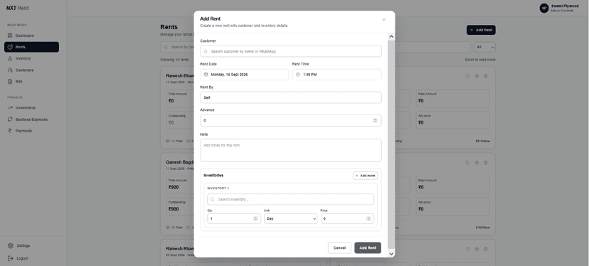Close the Add Rent dialog with X
This screenshot has height=266, width=589.
click(383, 19)
